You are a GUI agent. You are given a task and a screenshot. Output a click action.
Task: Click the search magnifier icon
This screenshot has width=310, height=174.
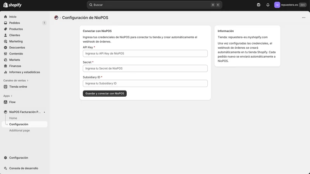tap(91, 5)
